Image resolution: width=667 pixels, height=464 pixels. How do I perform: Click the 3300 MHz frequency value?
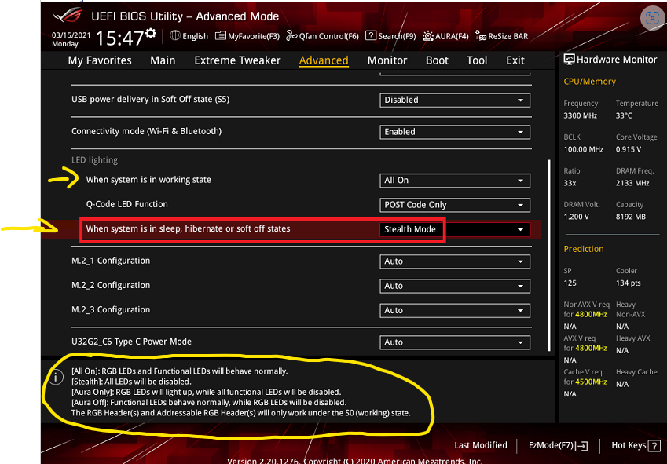point(581,115)
